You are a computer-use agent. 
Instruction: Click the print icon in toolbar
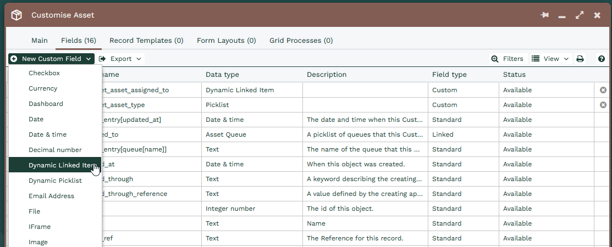tap(580, 59)
